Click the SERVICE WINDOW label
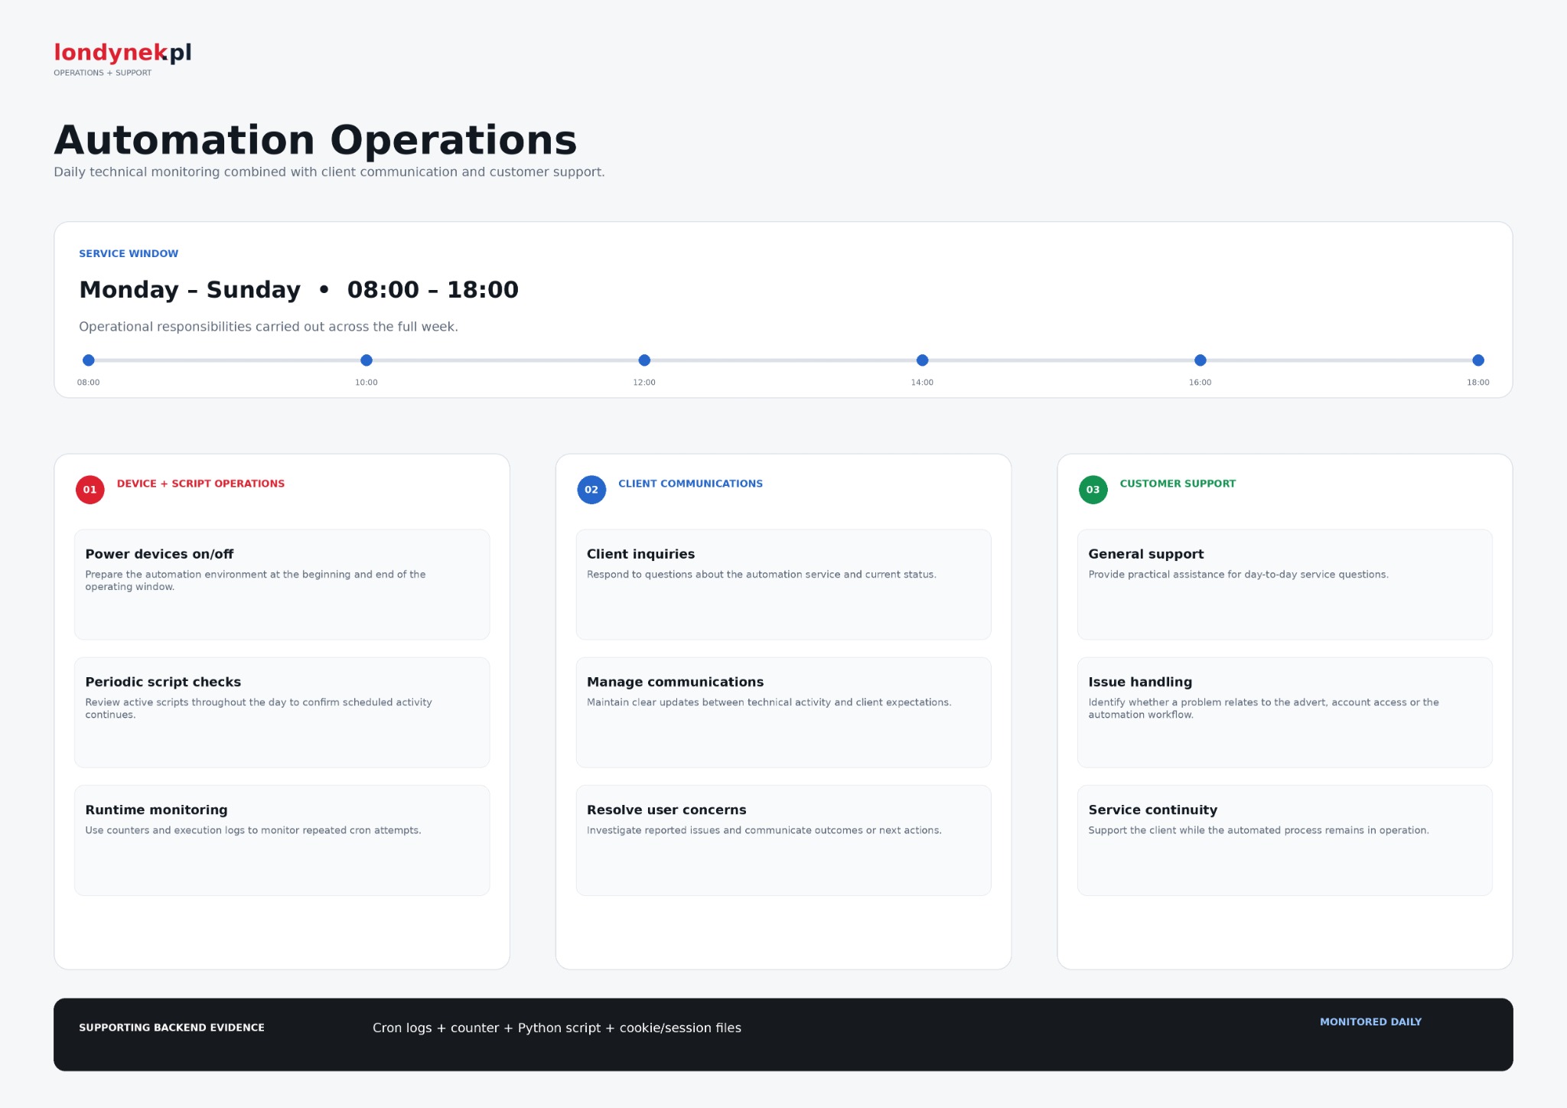1567x1108 pixels. coord(129,253)
